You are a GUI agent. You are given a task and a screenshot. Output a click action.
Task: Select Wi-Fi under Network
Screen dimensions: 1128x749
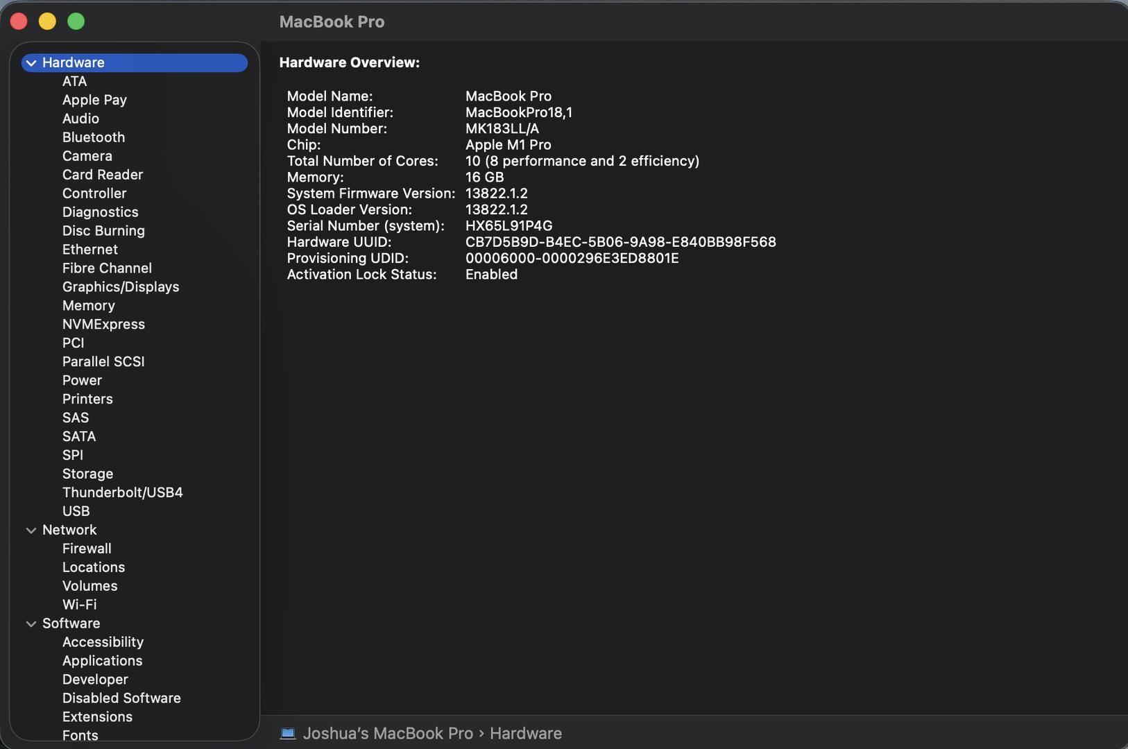coord(80,605)
